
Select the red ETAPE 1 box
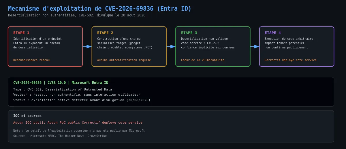click(45, 46)
